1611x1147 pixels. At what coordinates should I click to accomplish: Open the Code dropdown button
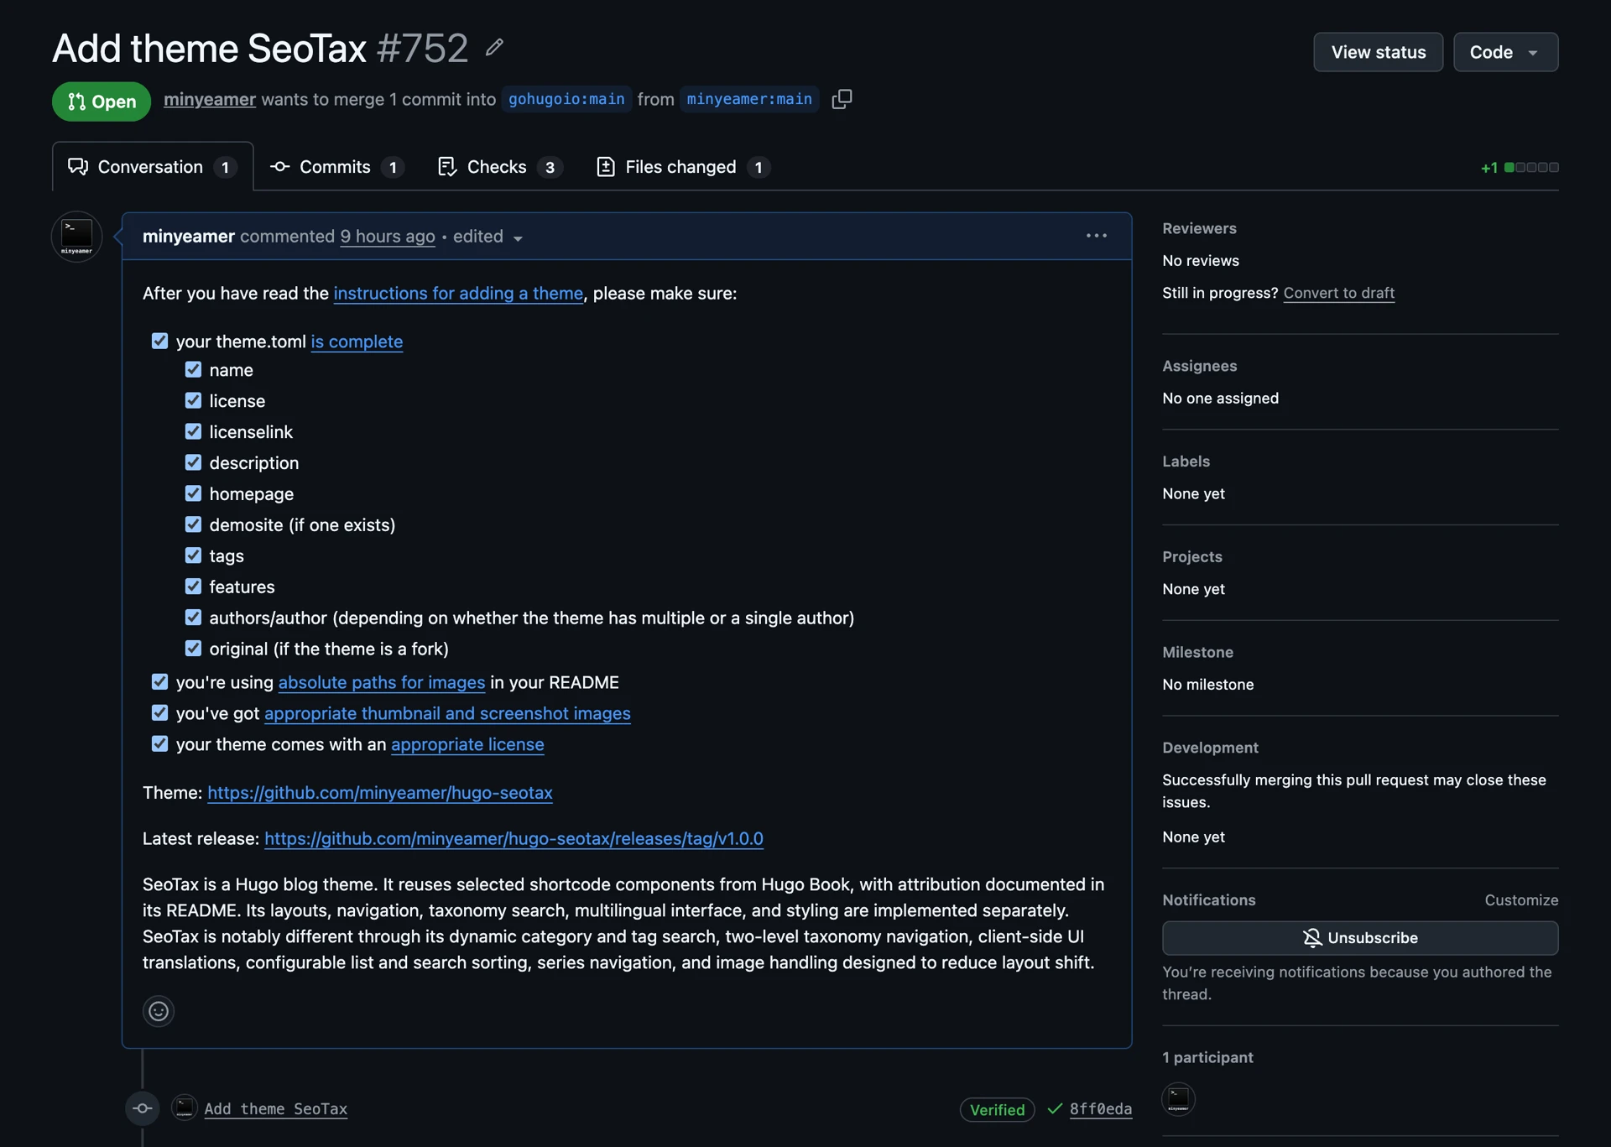(1505, 52)
